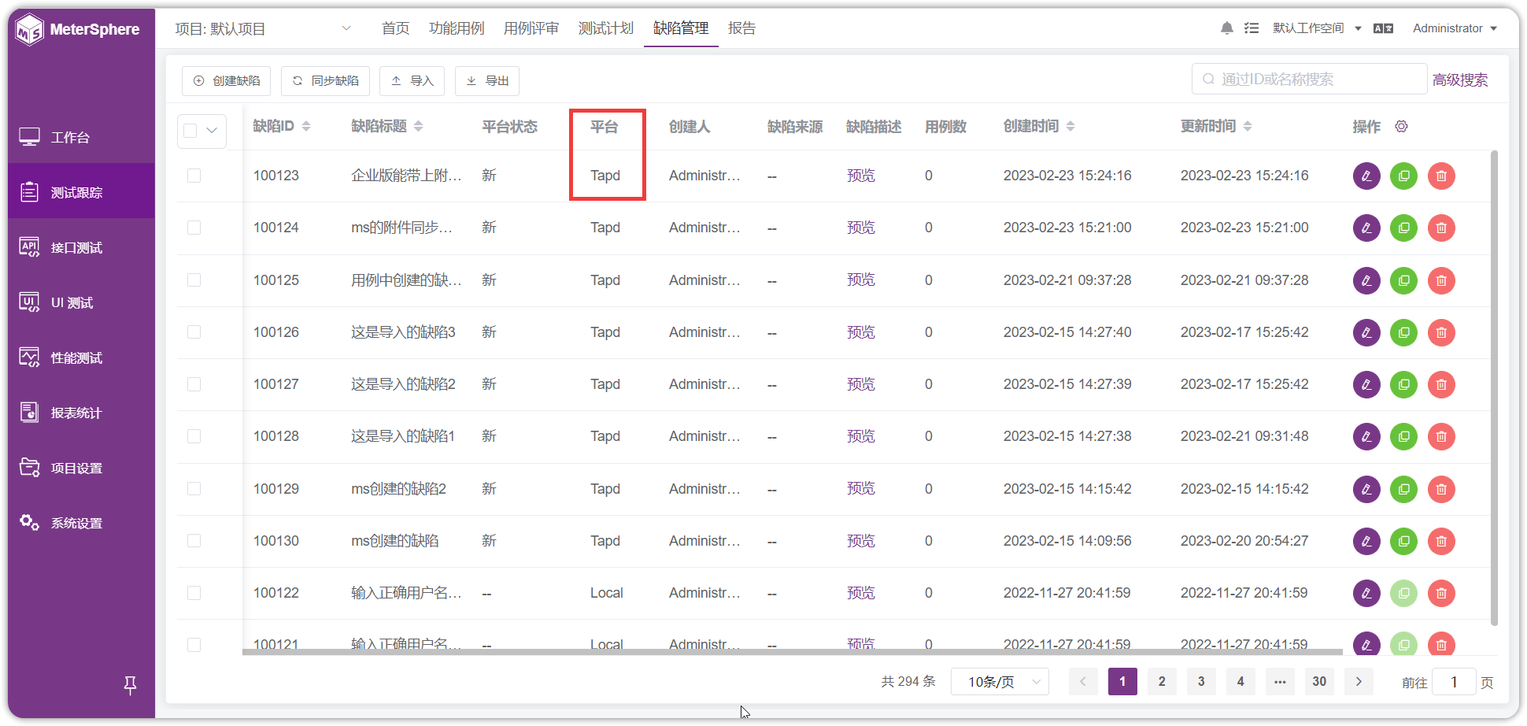Tick checkbox for defect 100128

coord(194,436)
